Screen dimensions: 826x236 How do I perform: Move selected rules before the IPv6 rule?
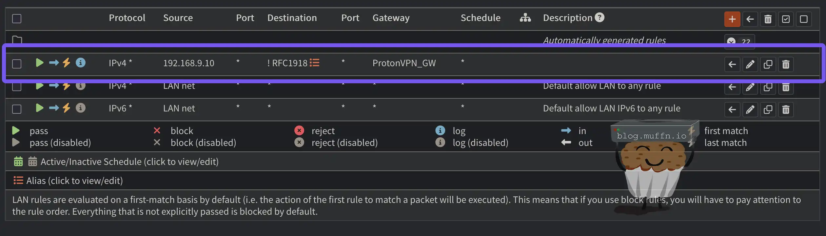pyautogui.click(x=732, y=109)
